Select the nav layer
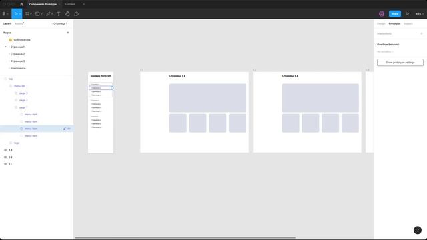 (11, 79)
